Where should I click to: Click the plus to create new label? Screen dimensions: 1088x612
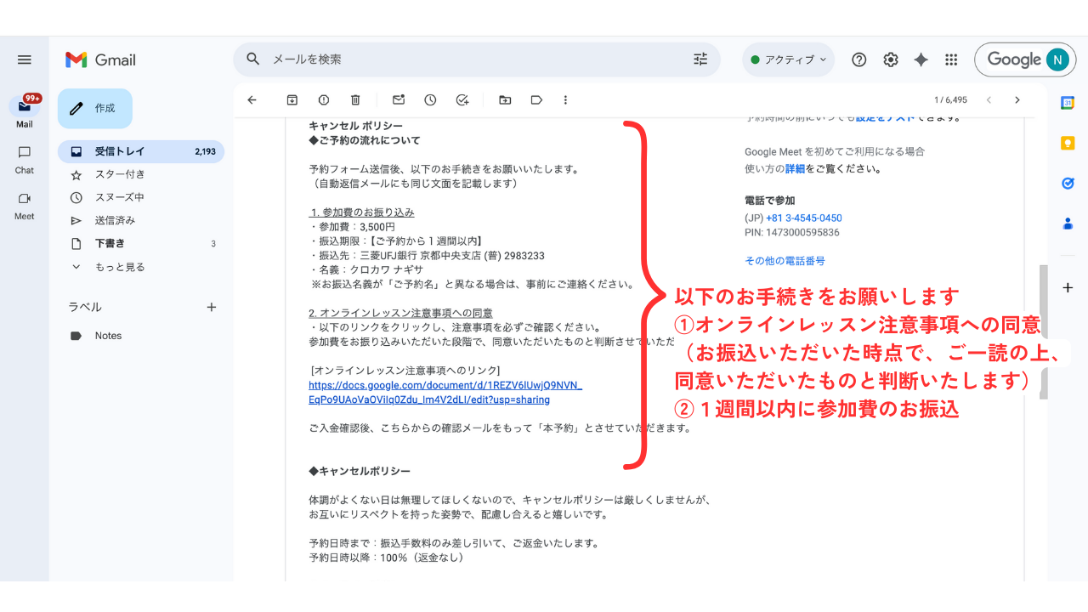click(x=212, y=307)
